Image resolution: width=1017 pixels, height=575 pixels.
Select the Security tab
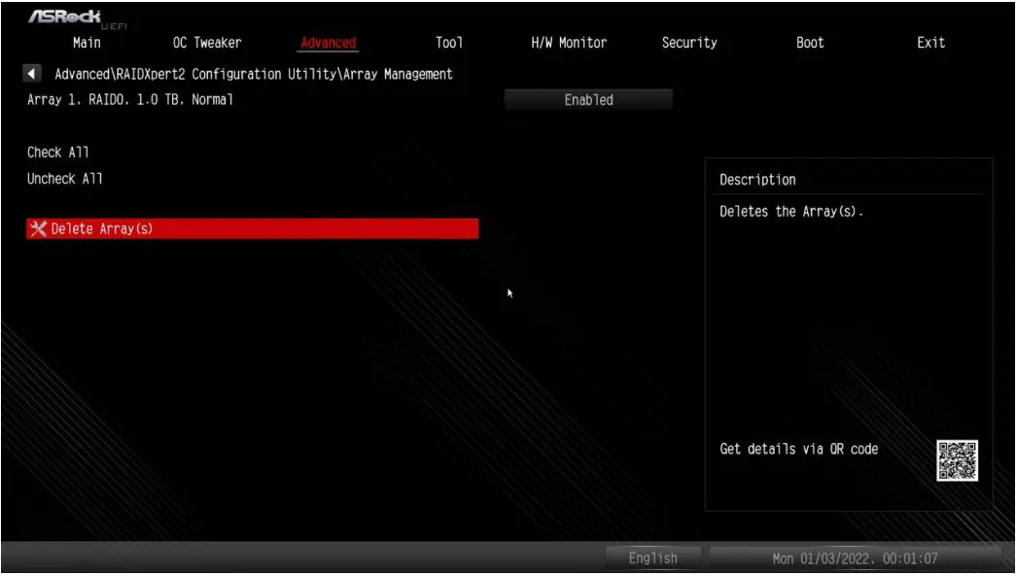coord(689,42)
